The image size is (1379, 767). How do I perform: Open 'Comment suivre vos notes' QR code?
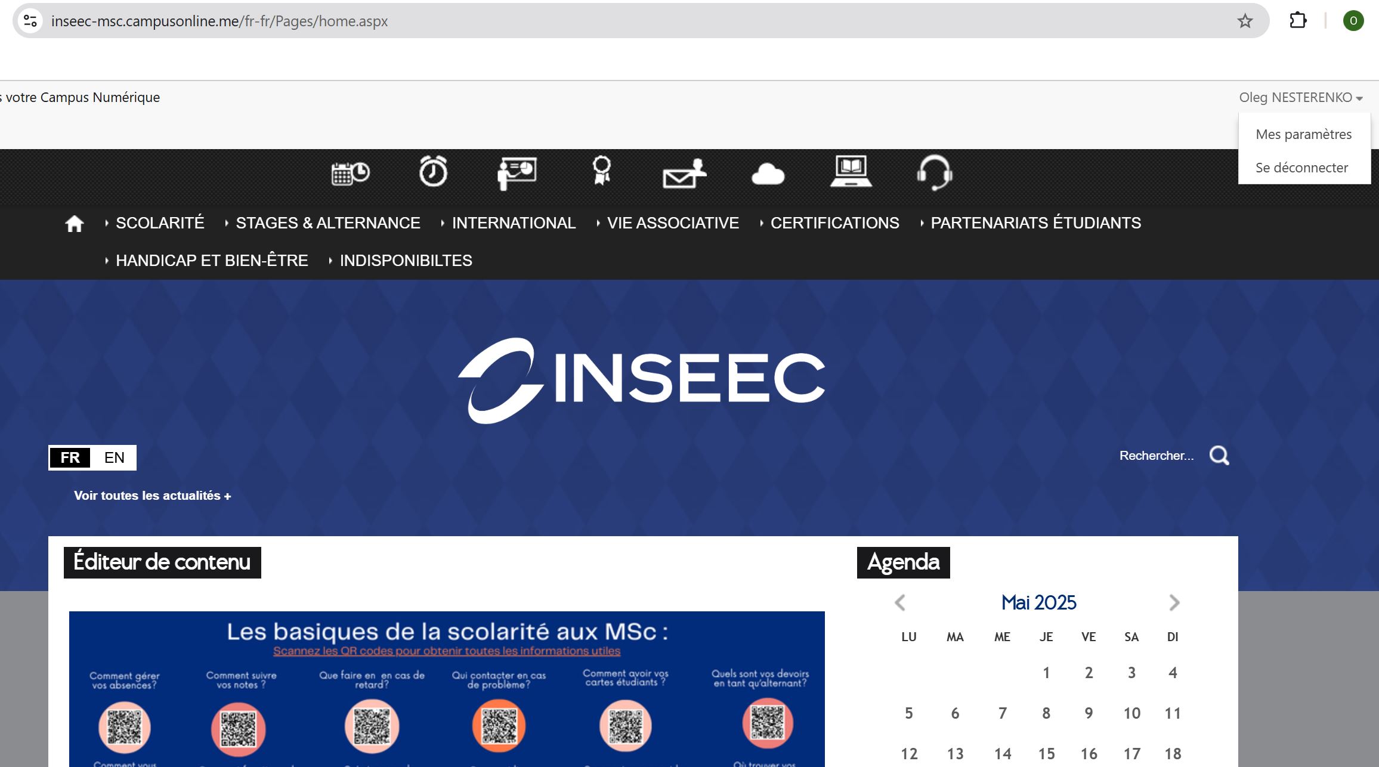click(239, 729)
